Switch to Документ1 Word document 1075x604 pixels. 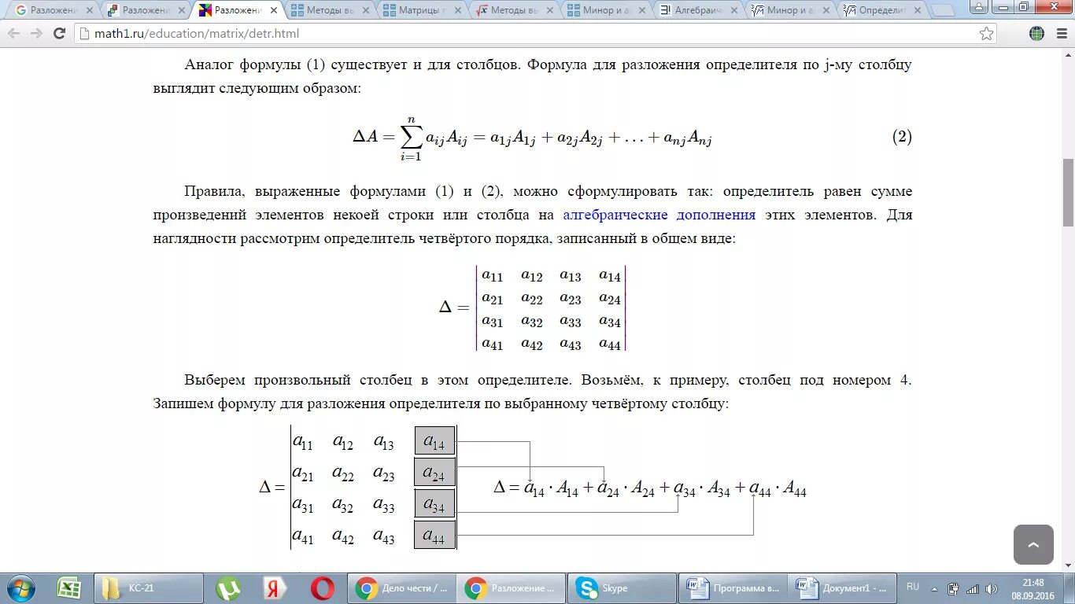[842, 588]
